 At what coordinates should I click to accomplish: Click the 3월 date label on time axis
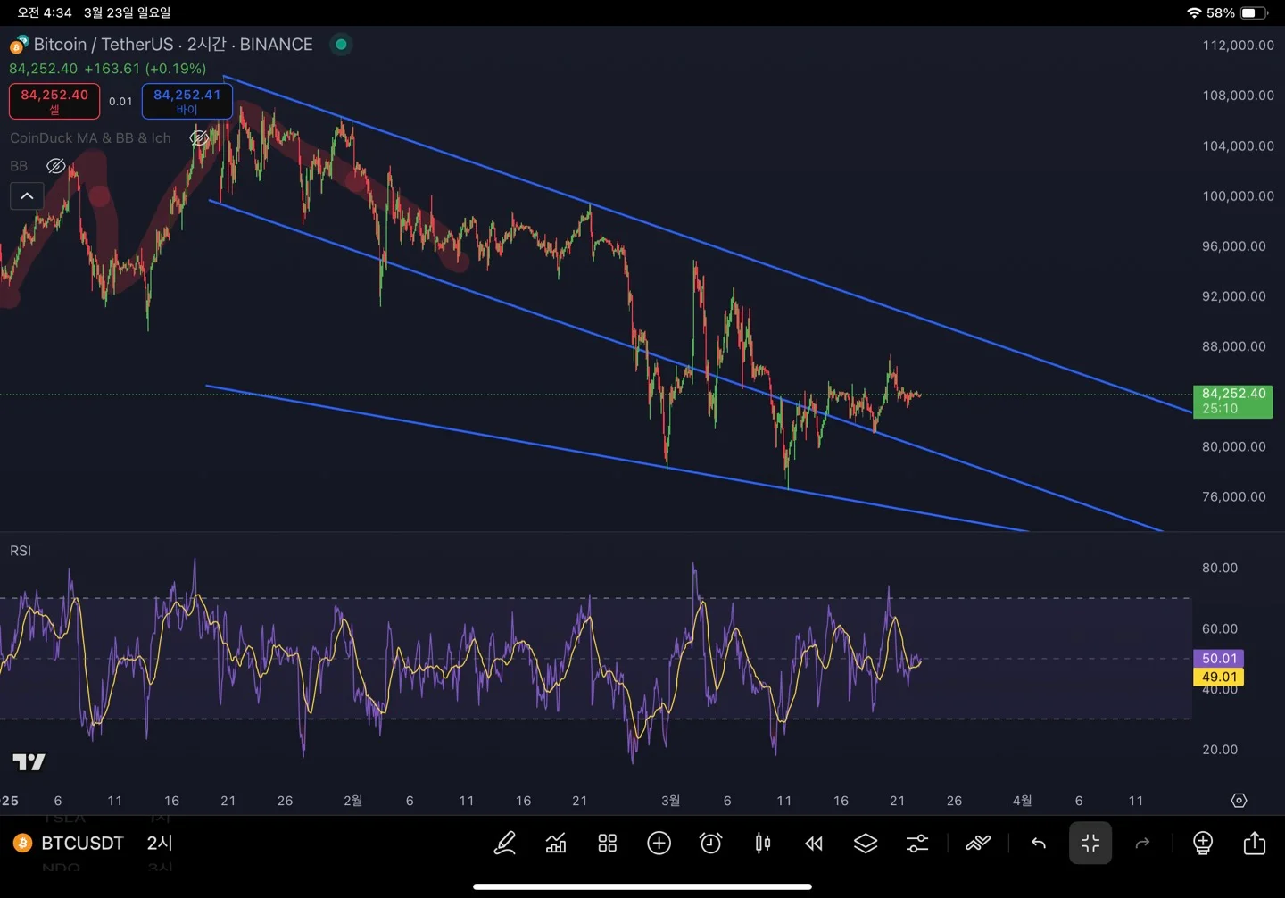[670, 801]
